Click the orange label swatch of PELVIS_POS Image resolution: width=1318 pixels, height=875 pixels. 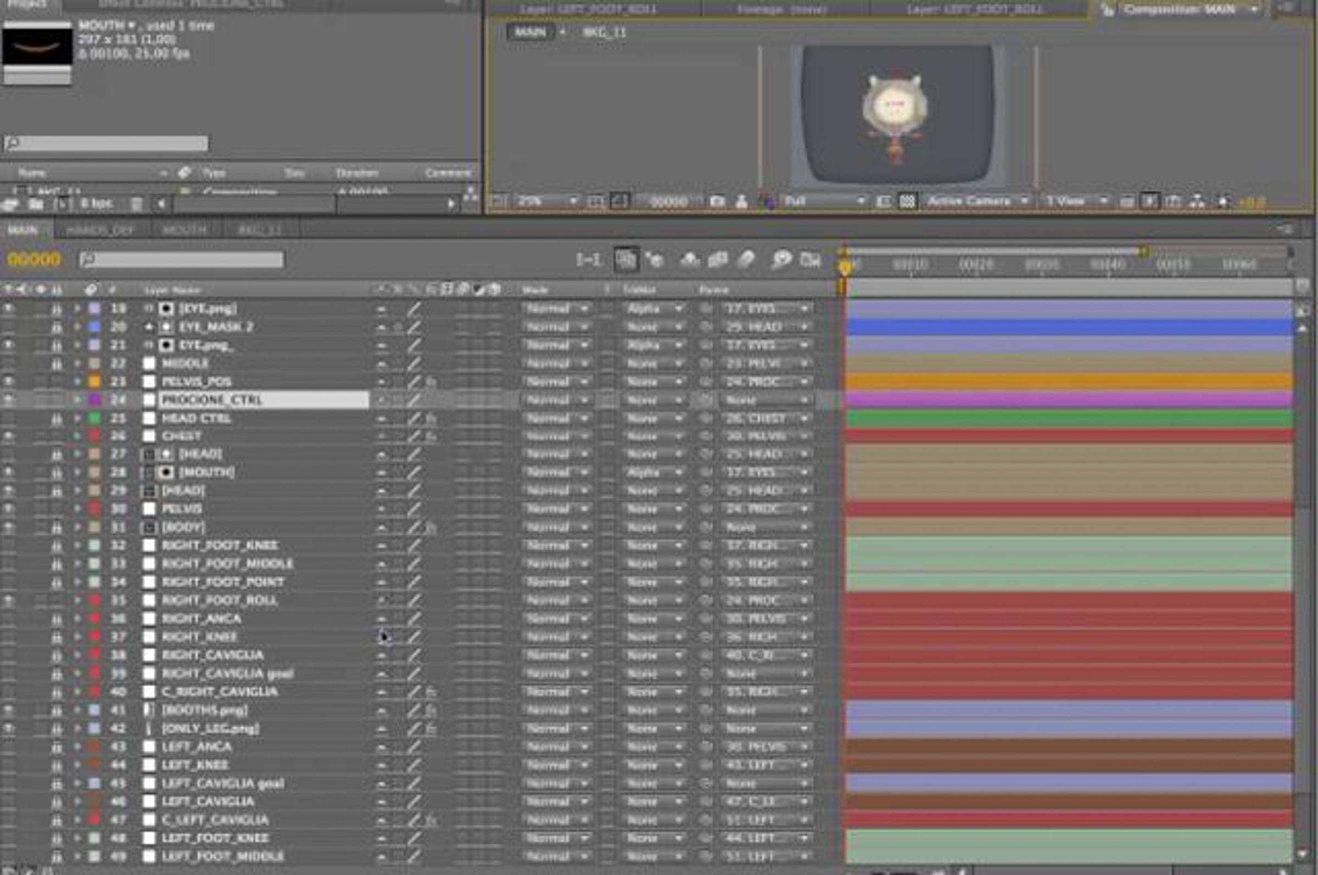coord(94,382)
